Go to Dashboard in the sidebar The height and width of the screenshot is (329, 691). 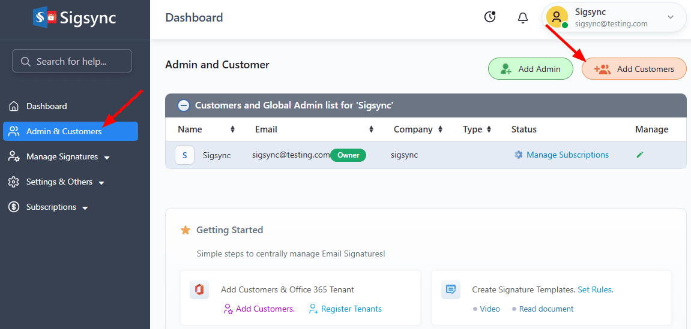point(46,106)
